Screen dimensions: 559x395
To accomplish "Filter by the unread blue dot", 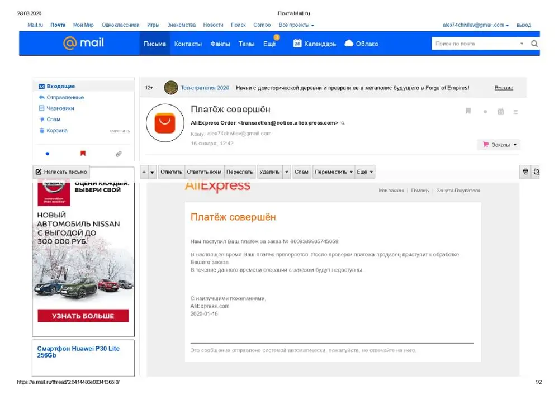I will pyautogui.click(x=48, y=154).
